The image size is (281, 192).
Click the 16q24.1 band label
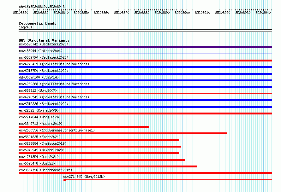26,27
